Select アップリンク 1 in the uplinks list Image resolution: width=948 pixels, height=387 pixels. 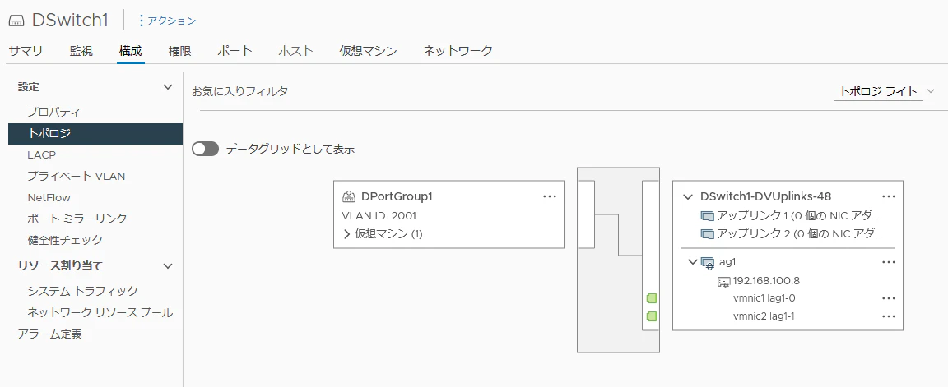click(791, 216)
